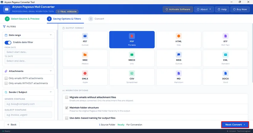Open the Saving Options & Filters step
253x133 pixels.
click(64, 19)
